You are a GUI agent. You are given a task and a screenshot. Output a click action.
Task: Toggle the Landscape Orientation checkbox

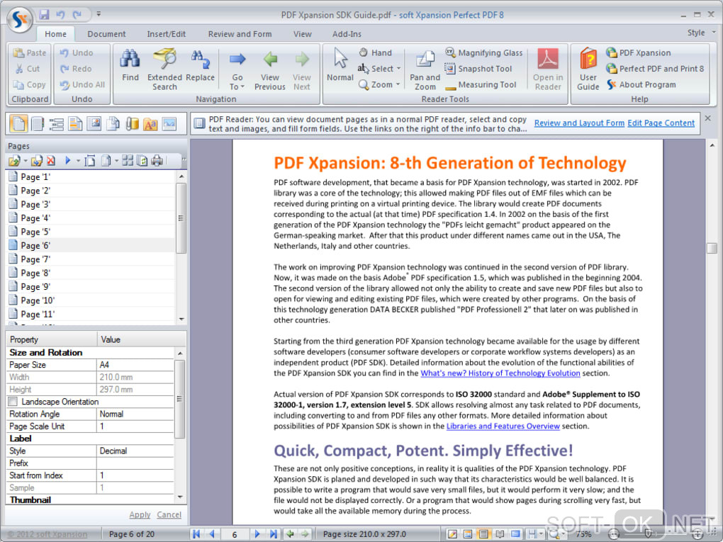click(x=13, y=402)
